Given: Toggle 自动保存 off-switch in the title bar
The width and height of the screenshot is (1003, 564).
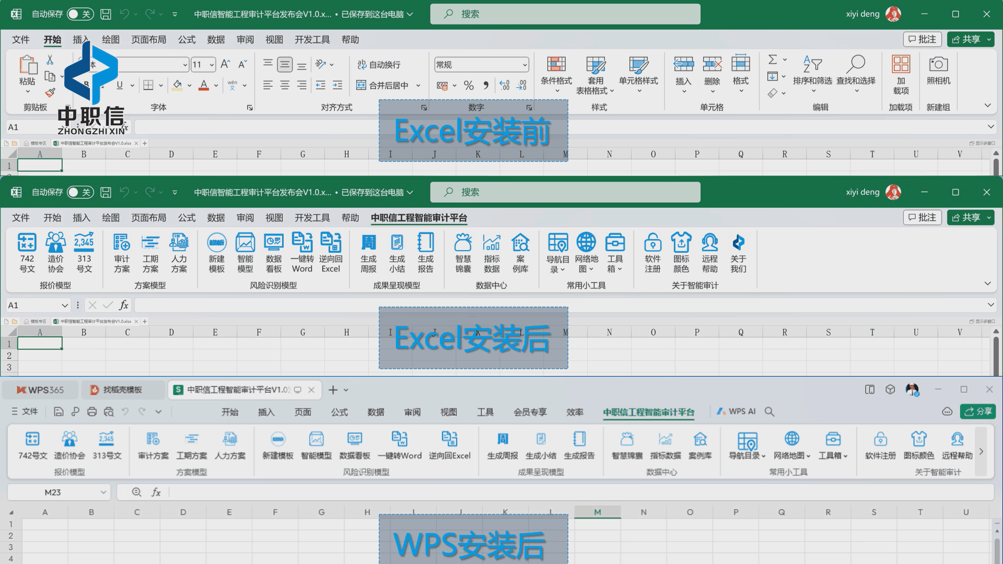Looking at the screenshot, I should (x=79, y=14).
